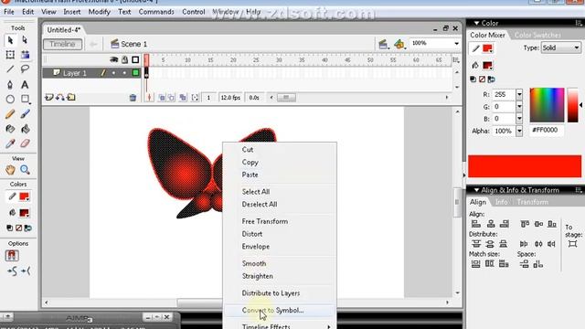Open the R value dropdown arrow
The image size is (585, 329).
point(519,95)
